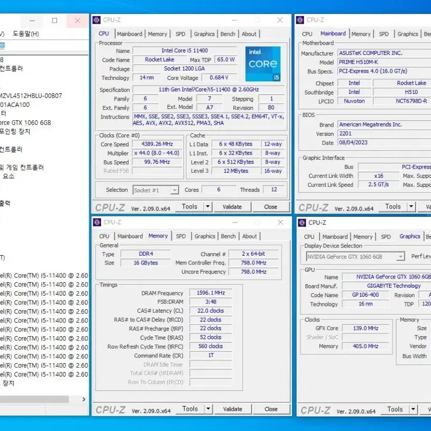Click the Tools button in the Memory window
This screenshot has height=431, width=431.
(x=190, y=409)
